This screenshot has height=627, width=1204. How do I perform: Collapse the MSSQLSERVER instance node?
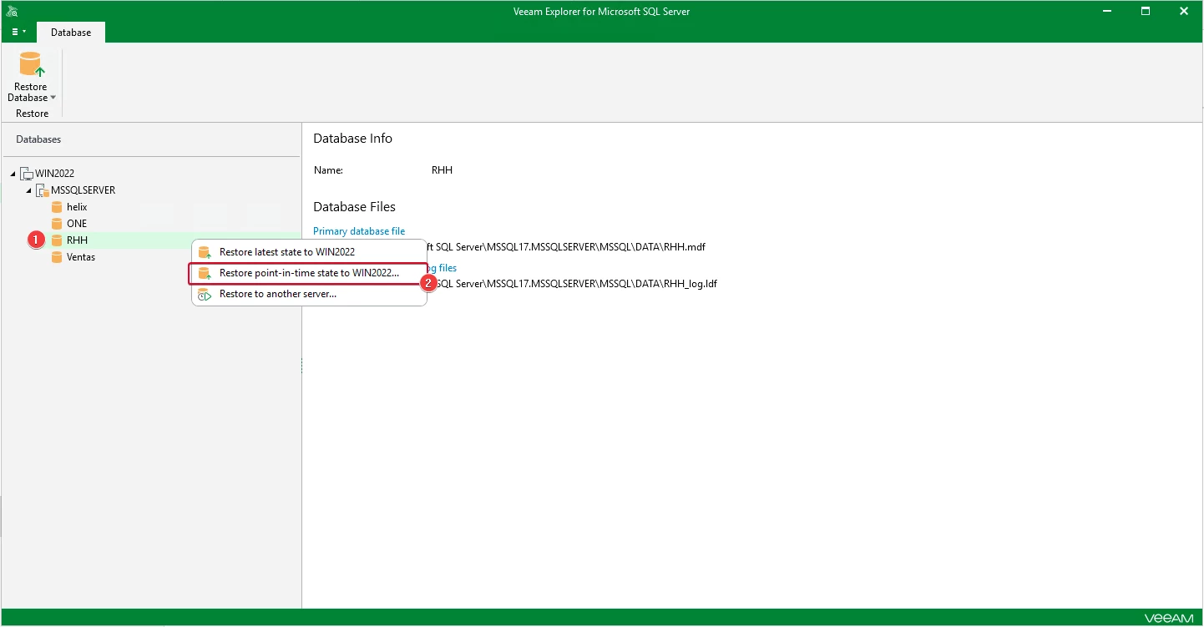[28, 190]
